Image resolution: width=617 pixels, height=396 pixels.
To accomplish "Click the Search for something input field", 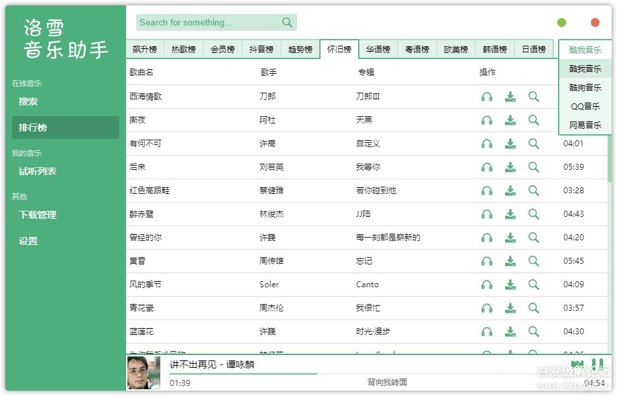I will [208, 23].
